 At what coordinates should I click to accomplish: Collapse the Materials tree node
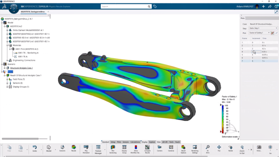[x=7, y=45]
